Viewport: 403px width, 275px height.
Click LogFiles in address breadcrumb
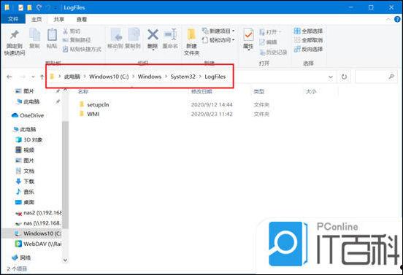215,77
